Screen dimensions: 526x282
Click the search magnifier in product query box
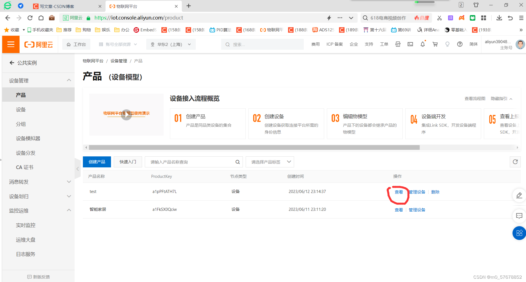238,162
